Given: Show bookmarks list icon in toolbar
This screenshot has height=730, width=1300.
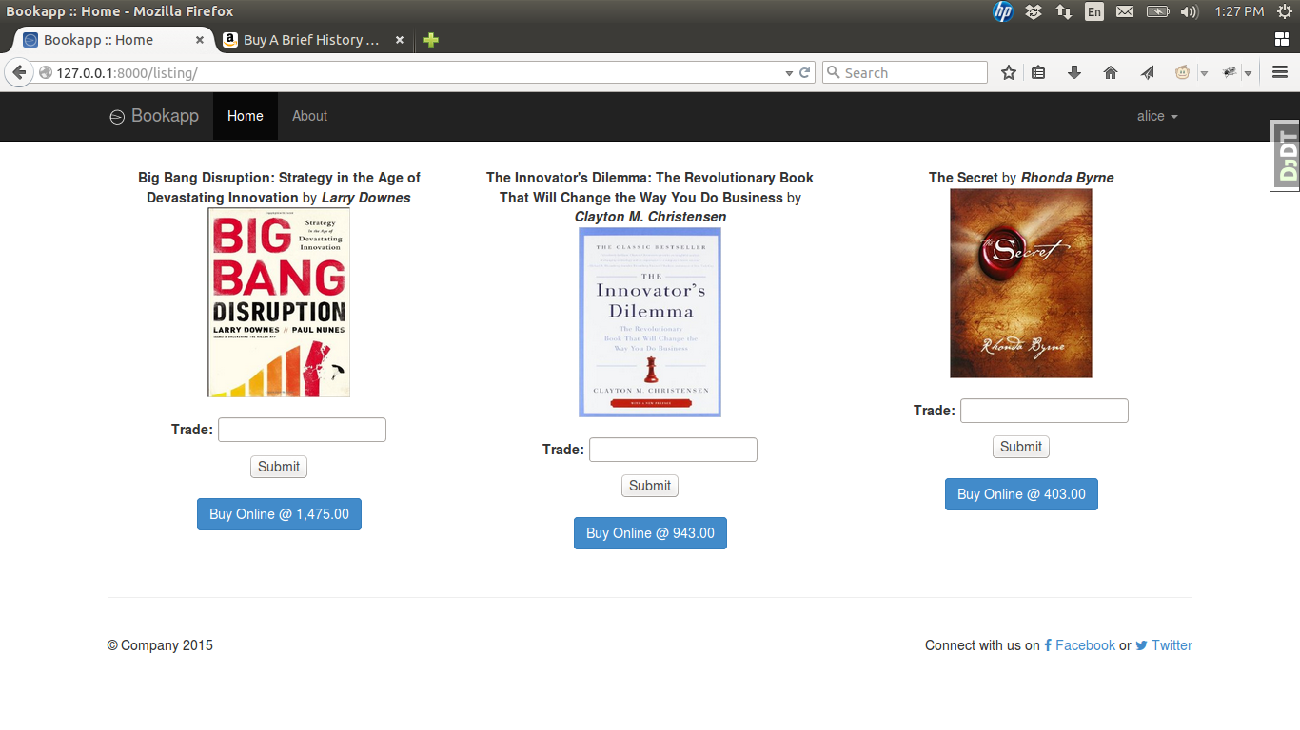Looking at the screenshot, I should coord(1038,72).
